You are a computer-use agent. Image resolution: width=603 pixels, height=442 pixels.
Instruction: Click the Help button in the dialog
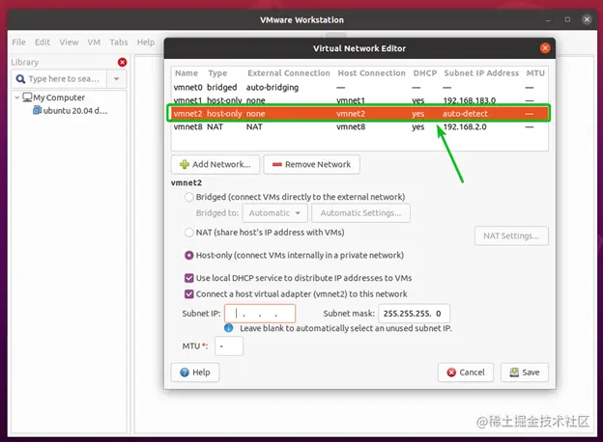(x=195, y=373)
